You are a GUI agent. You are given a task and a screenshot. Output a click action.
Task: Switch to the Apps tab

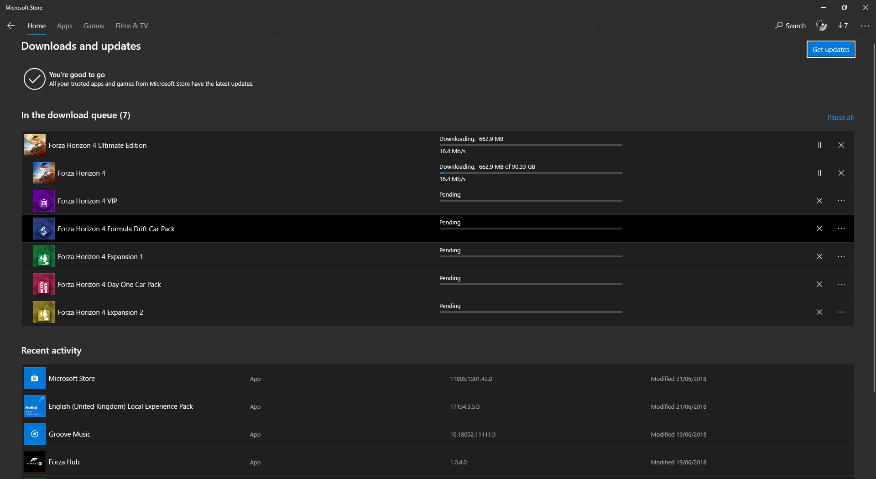pyautogui.click(x=64, y=26)
